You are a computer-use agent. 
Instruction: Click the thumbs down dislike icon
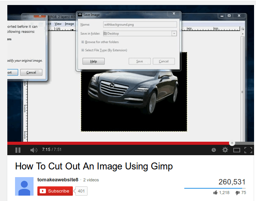(237, 193)
